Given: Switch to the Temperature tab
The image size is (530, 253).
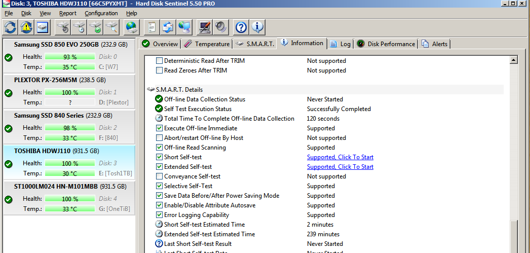Looking at the screenshot, I should [207, 44].
